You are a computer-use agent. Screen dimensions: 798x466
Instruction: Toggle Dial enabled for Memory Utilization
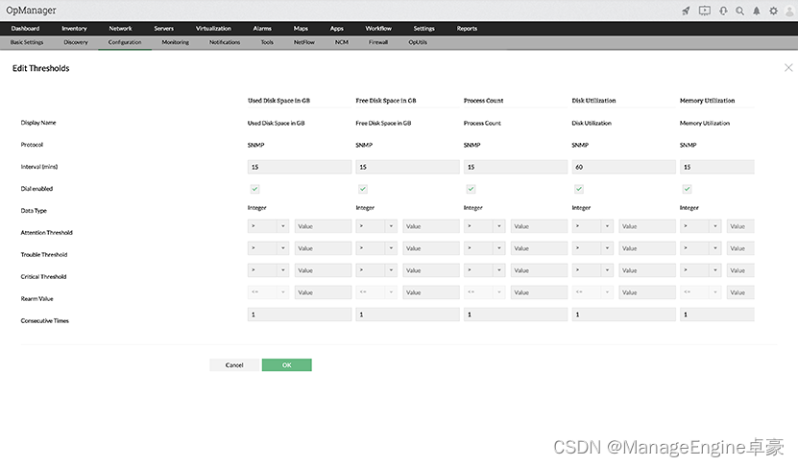click(687, 189)
